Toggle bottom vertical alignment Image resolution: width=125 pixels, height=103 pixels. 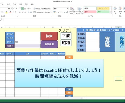point(25,9)
